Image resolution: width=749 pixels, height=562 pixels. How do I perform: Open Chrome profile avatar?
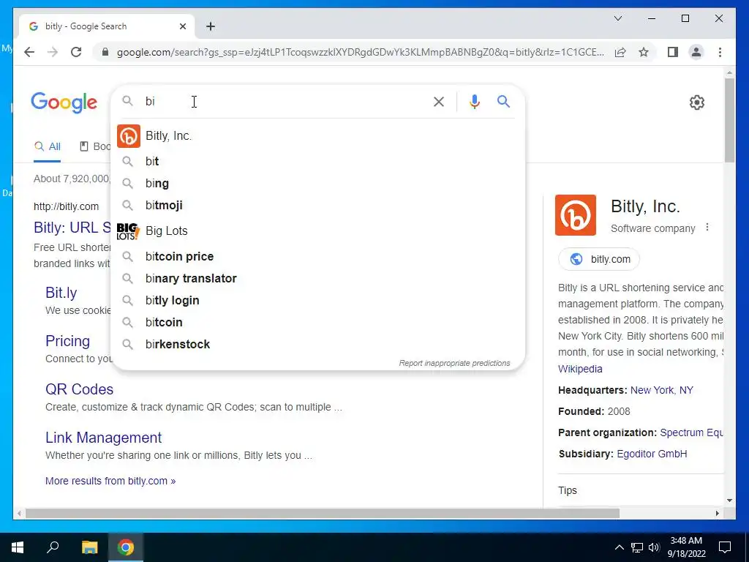(x=696, y=52)
